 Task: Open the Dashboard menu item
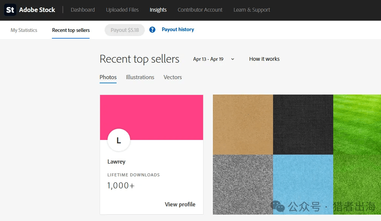click(x=83, y=10)
